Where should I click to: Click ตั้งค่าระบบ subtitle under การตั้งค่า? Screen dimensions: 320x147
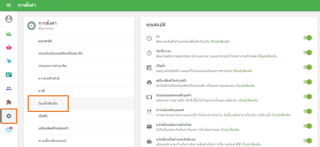coord(46,29)
